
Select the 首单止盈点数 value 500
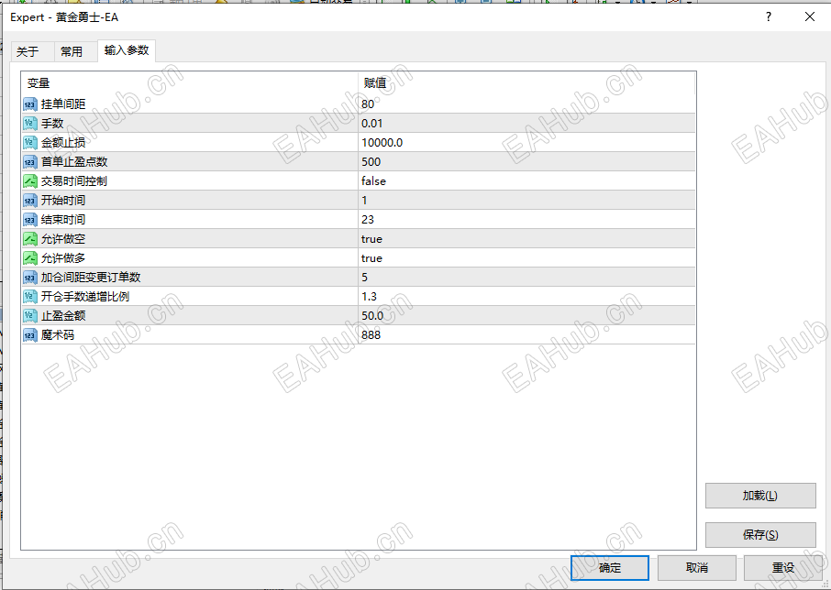(371, 162)
